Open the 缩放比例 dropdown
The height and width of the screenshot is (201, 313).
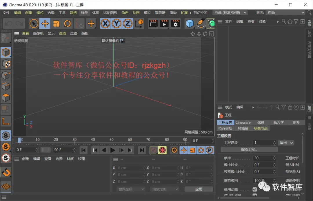(x=165, y=189)
